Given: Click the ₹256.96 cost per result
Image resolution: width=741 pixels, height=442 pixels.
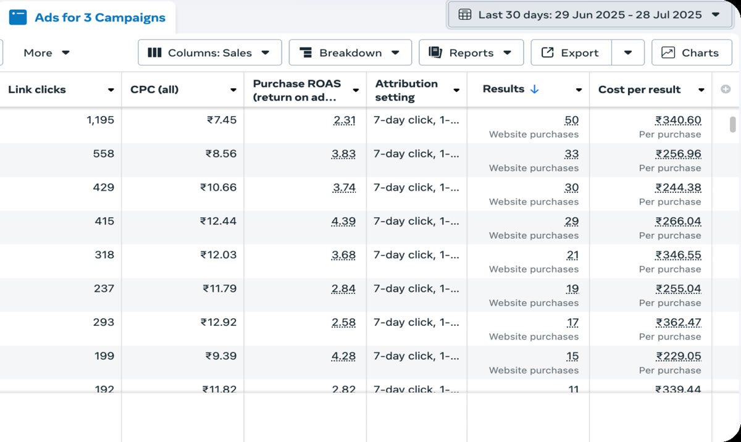Looking at the screenshot, I should point(678,154).
